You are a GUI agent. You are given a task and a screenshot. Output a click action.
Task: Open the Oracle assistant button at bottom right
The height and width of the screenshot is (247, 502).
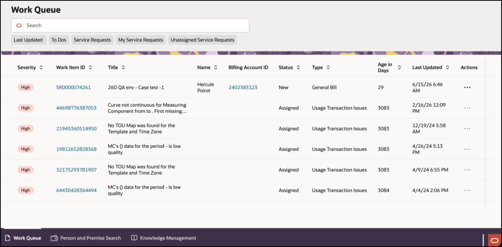pos(495,240)
